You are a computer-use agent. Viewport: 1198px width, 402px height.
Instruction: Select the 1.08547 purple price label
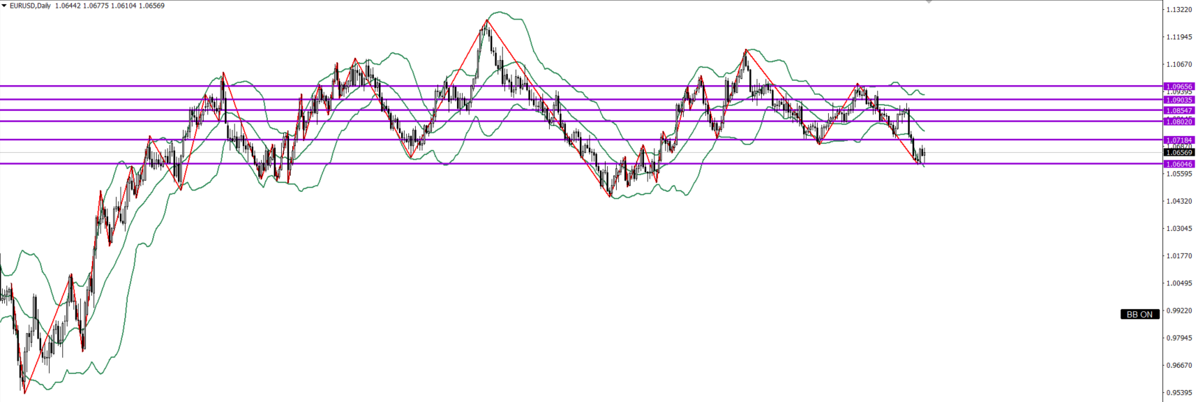tap(1178, 110)
